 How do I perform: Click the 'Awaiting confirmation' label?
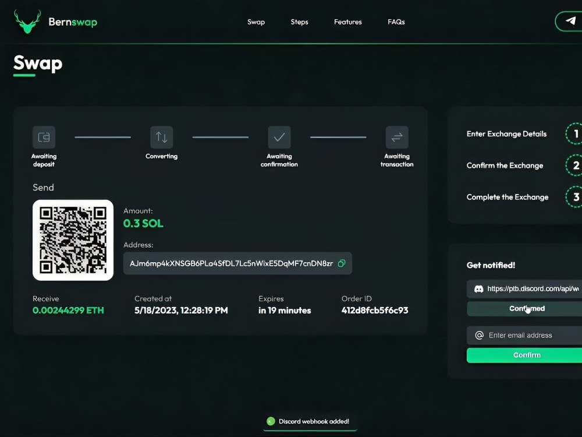pos(279,160)
